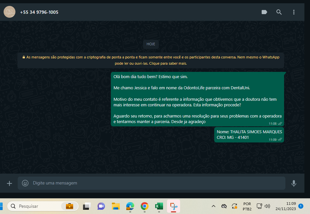310x214 pixels.
Task: Open the Snipping Tool in taskbar
Action: coord(173,206)
